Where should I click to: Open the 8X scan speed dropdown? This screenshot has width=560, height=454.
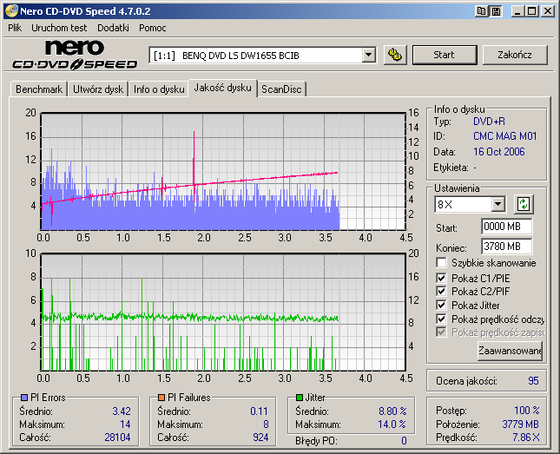pos(497,205)
